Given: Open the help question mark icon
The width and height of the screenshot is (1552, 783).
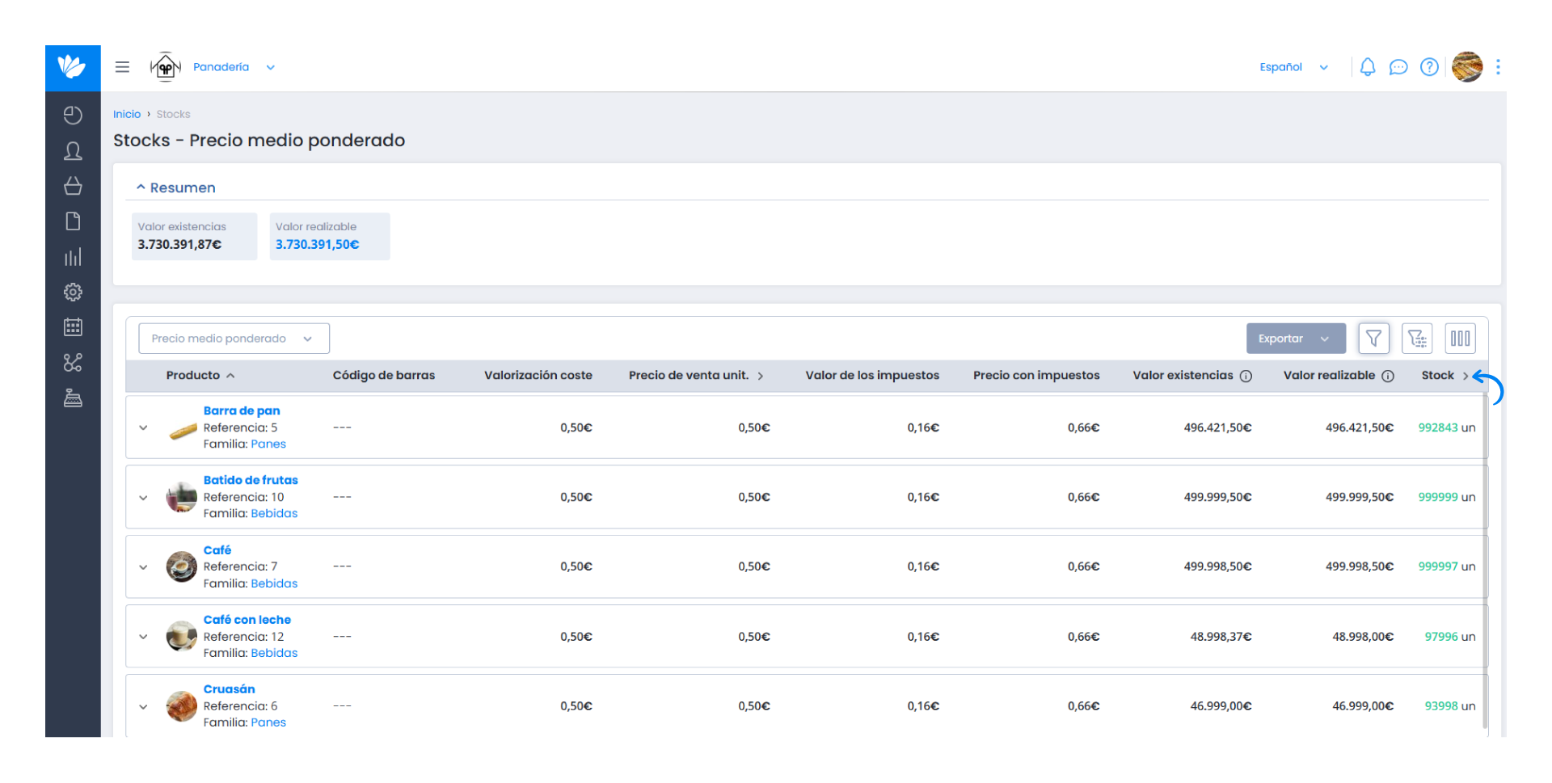Looking at the screenshot, I should point(1429,67).
